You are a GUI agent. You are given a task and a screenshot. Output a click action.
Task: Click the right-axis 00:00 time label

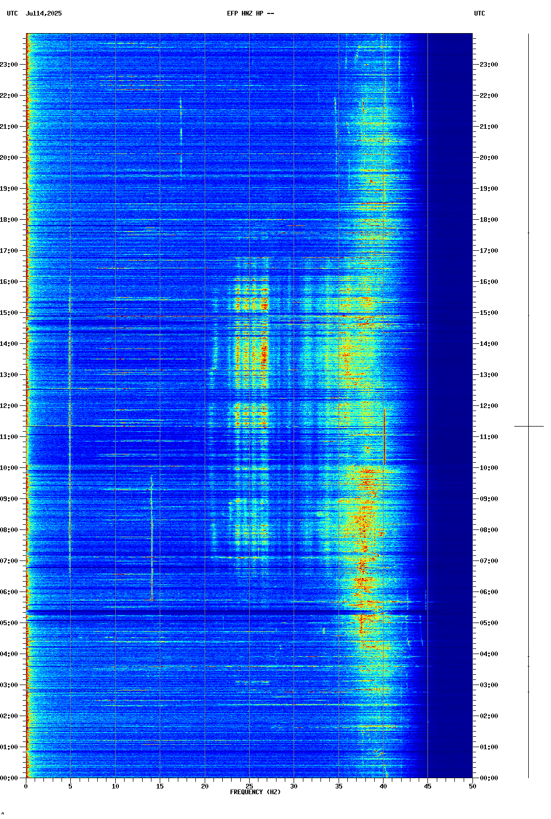coord(489,778)
